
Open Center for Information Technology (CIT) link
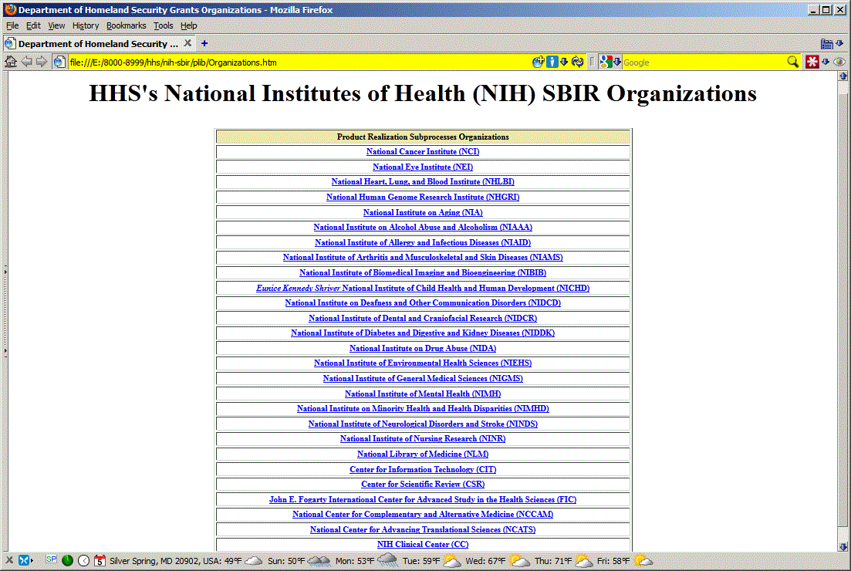click(x=423, y=469)
